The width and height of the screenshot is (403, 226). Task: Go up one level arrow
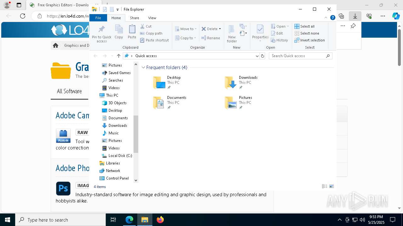coord(118,56)
